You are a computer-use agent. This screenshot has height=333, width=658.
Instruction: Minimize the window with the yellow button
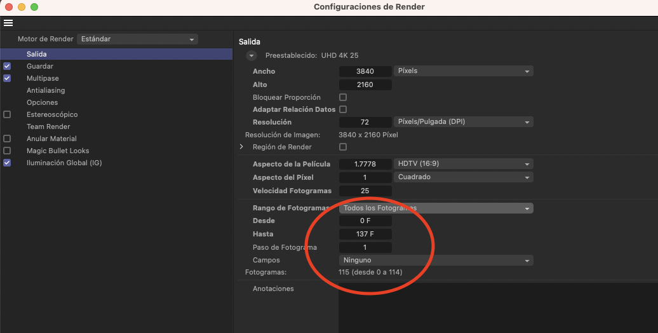(22, 7)
